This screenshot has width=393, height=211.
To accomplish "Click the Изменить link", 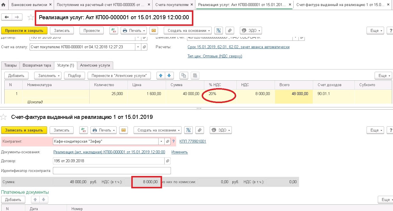I will (180, 152).
